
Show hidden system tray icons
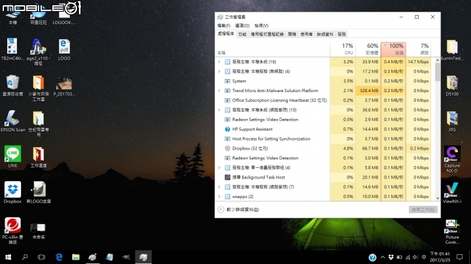click(383, 257)
